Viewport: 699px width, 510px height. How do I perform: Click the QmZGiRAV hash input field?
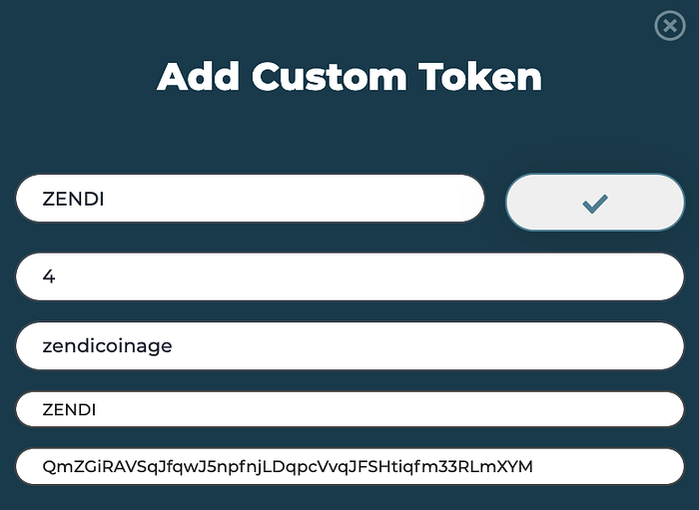click(349, 466)
